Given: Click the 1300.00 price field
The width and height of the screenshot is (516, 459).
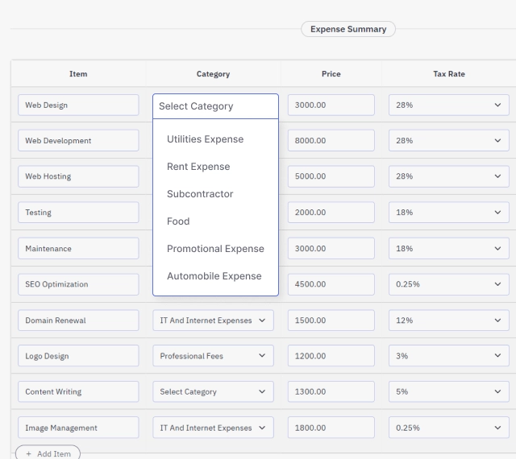Looking at the screenshot, I should 331,391.
